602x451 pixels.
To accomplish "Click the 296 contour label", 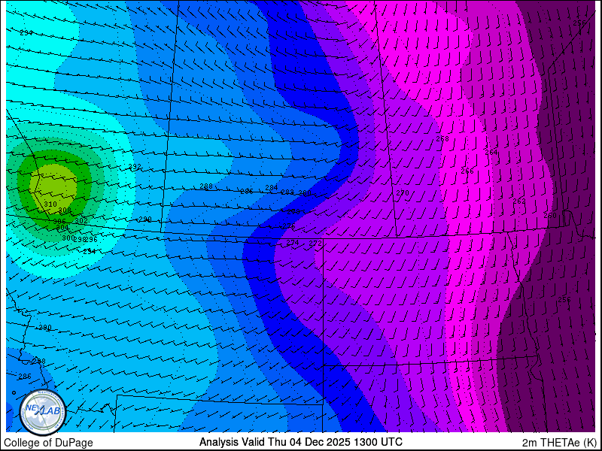I will (91, 239).
